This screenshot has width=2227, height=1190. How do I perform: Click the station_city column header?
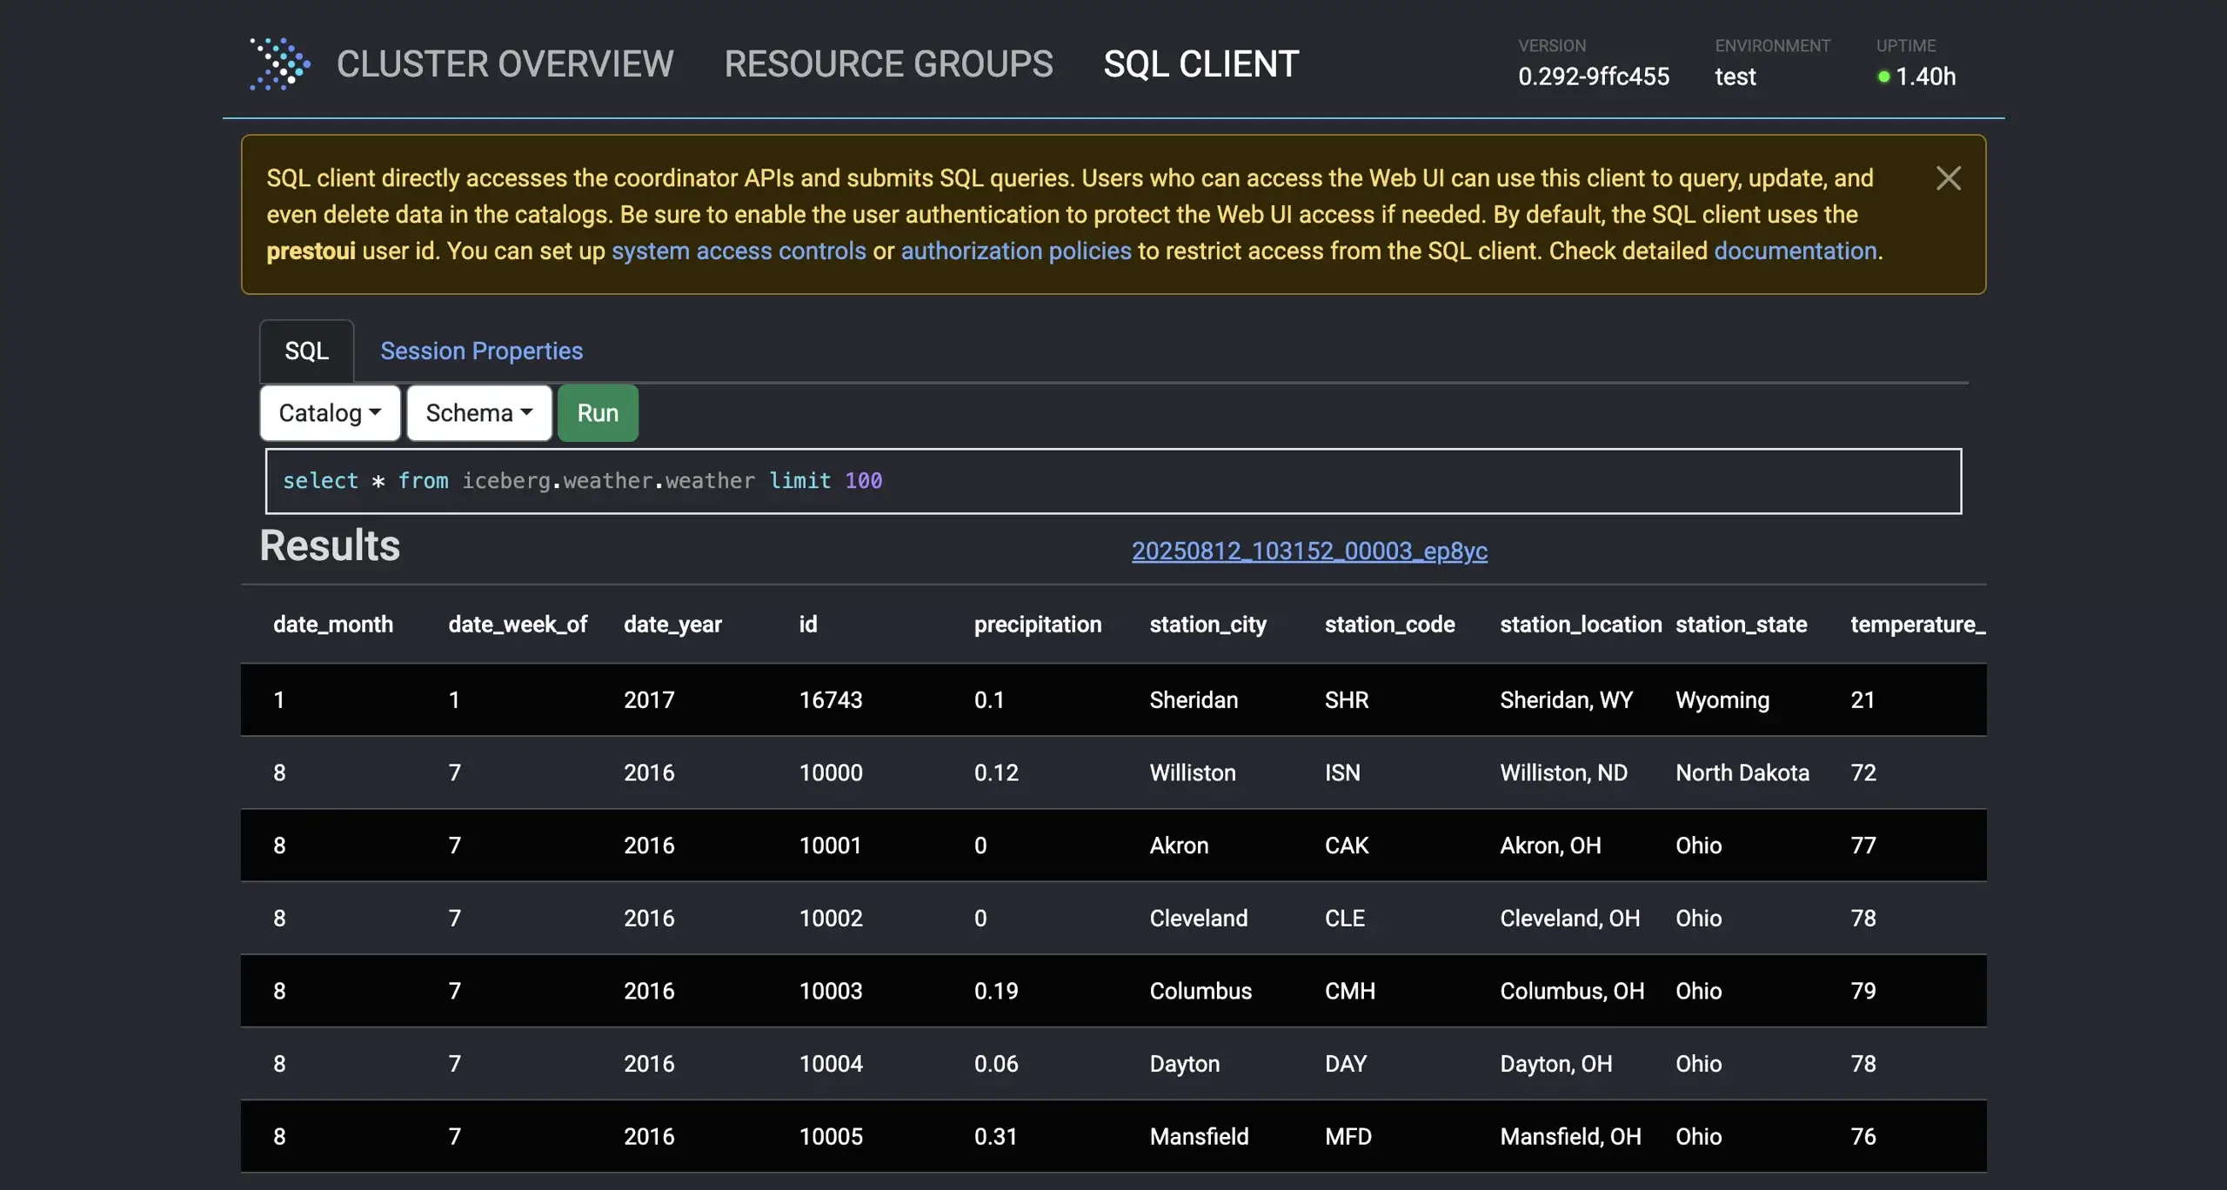pos(1207,625)
